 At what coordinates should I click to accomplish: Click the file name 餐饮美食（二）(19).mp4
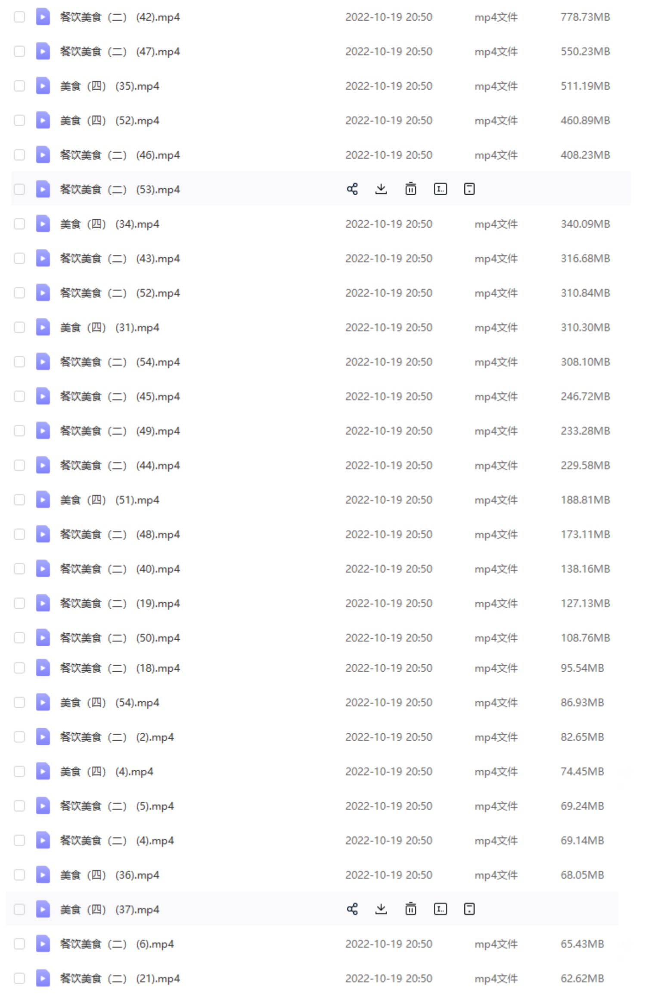[x=120, y=603]
